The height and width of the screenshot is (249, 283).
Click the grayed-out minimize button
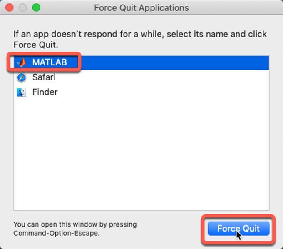pyautogui.click(x=23, y=7)
